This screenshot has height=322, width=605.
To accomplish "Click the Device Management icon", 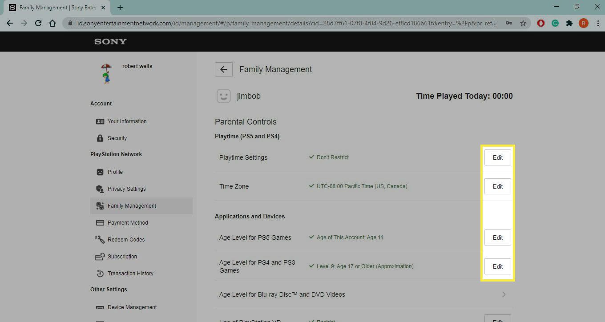I will coord(100,307).
